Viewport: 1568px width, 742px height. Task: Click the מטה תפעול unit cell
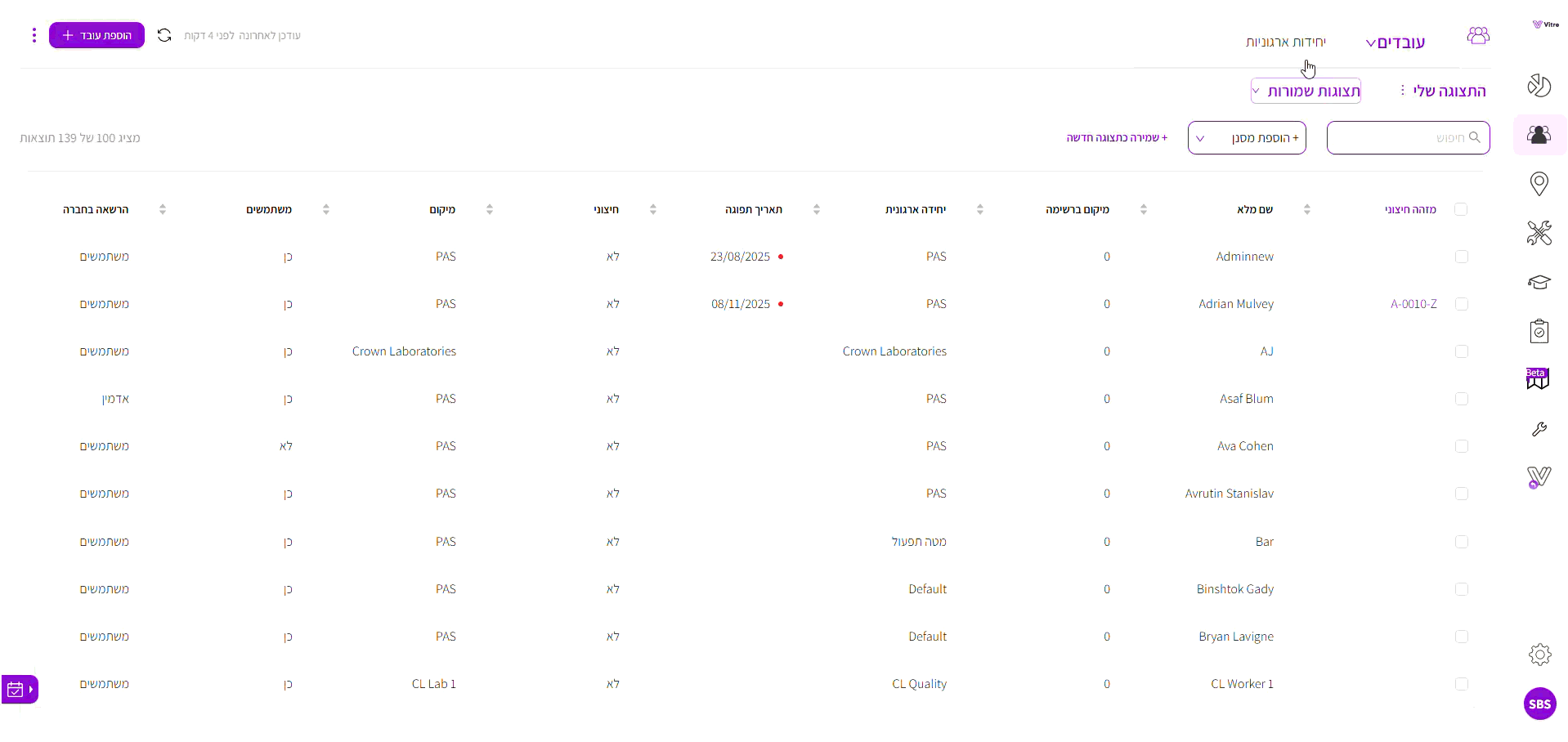(x=919, y=542)
